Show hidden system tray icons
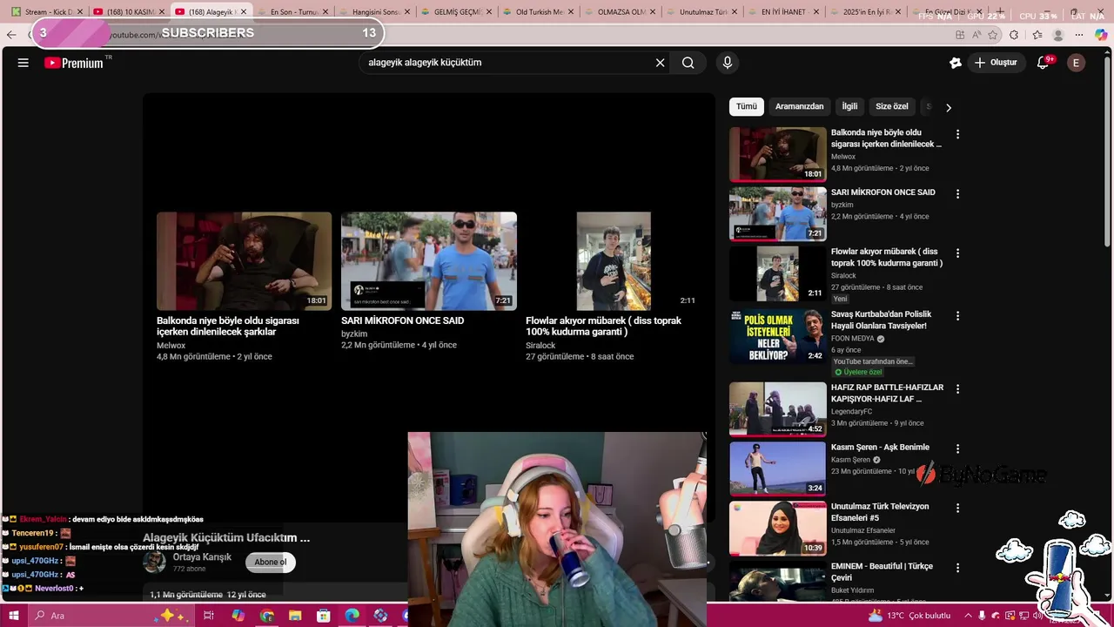The height and width of the screenshot is (627, 1114). (968, 616)
